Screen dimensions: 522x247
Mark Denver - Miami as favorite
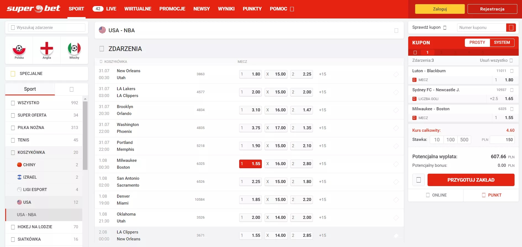coord(396,200)
